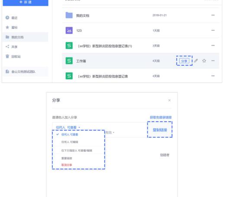Expand the validity period dropdown ending in 有效
This screenshot has height=197, width=230.
point(110,133)
